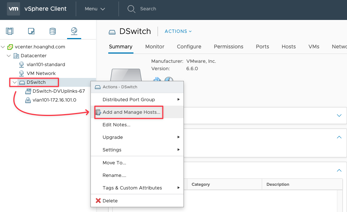Click the search magnifier icon
Screen dimensions: 347x212
click(x=131, y=9)
